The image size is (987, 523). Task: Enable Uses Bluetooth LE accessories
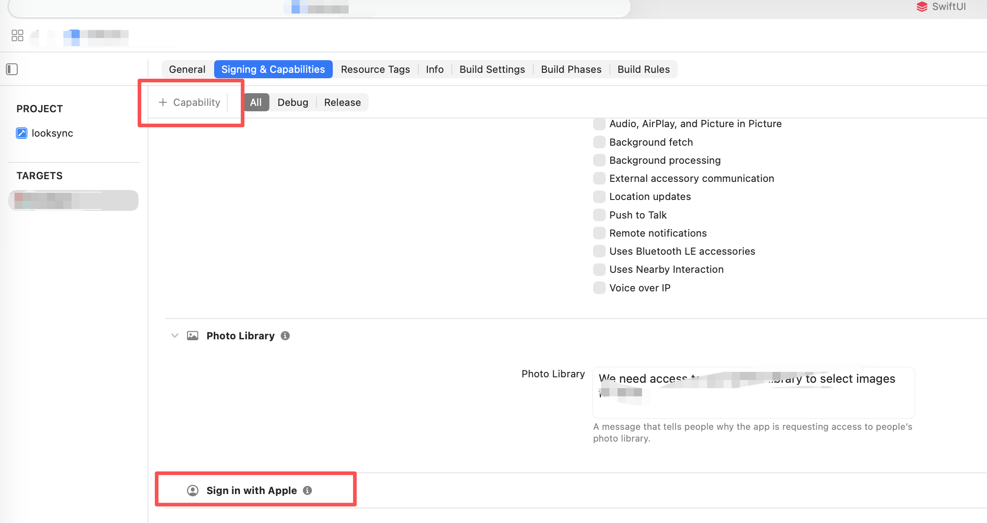point(599,251)
